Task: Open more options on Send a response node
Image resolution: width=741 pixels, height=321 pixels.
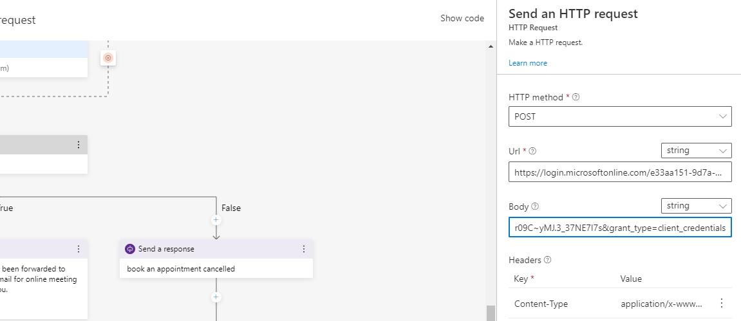Action: click(x=304, y=249)
